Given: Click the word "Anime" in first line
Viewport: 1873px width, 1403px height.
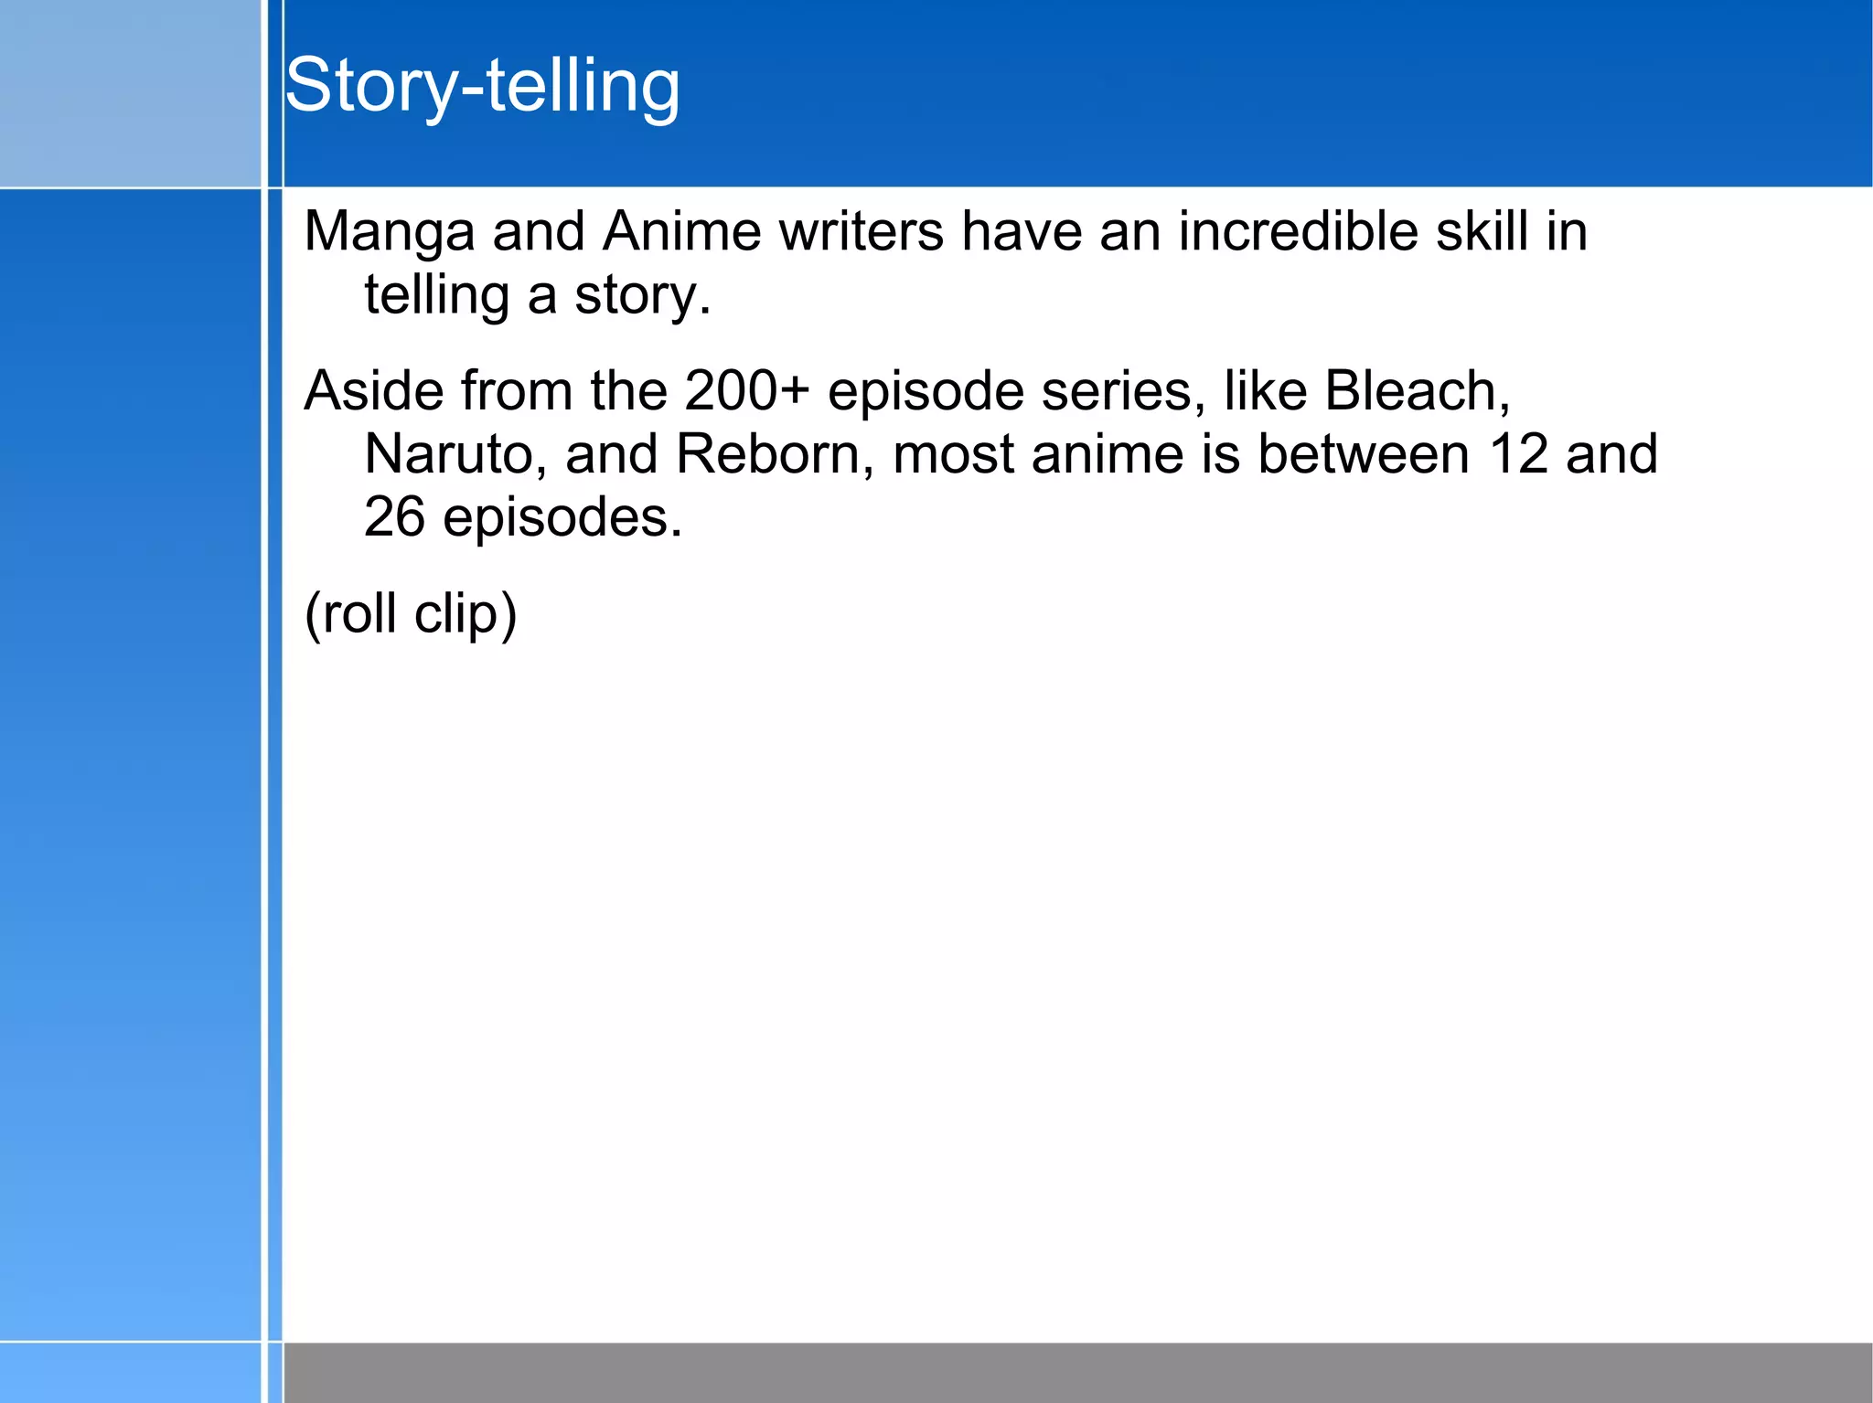Looking at the screenshot, I should [x=681, y=231].
